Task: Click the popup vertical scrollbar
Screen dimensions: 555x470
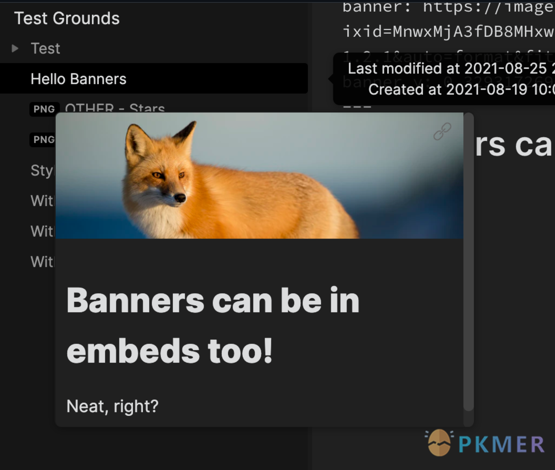Action: pyautogui.click(x=468, y=262)
